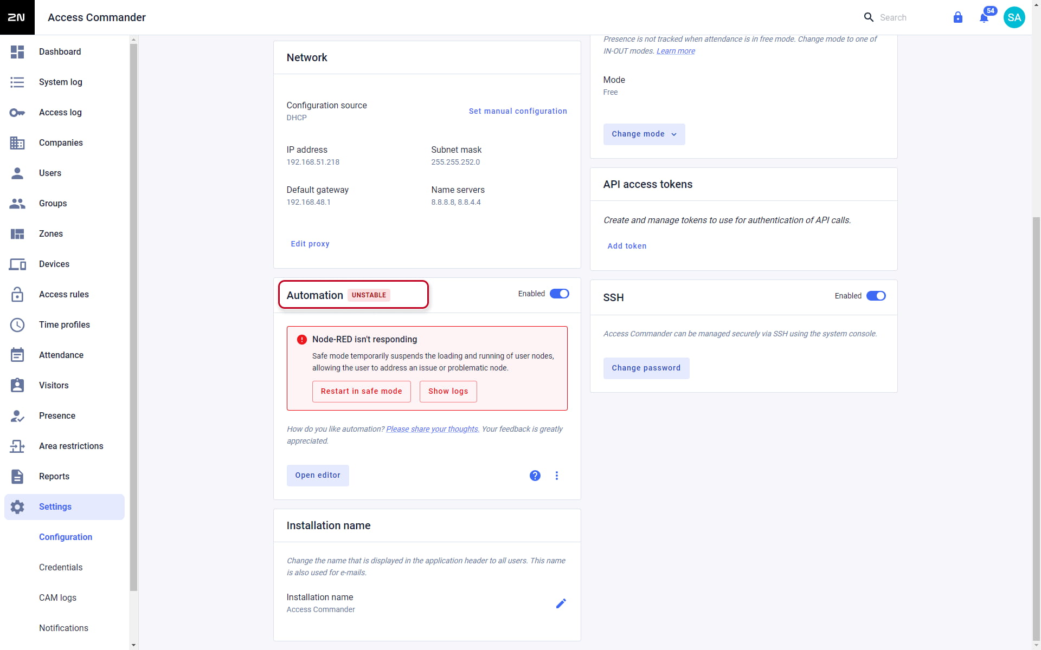Open Automation help question mark icon

(x=535, y=476)
